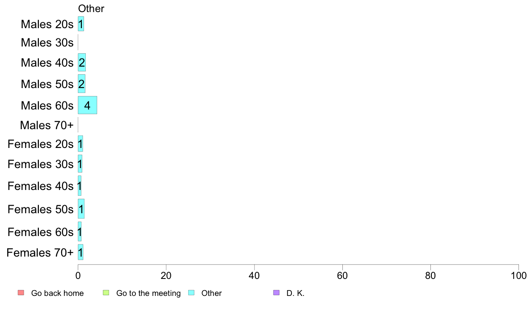The width and height of the screenshot is (531, 329).
Task: Click the Other chart title
Action: point(91,8)
